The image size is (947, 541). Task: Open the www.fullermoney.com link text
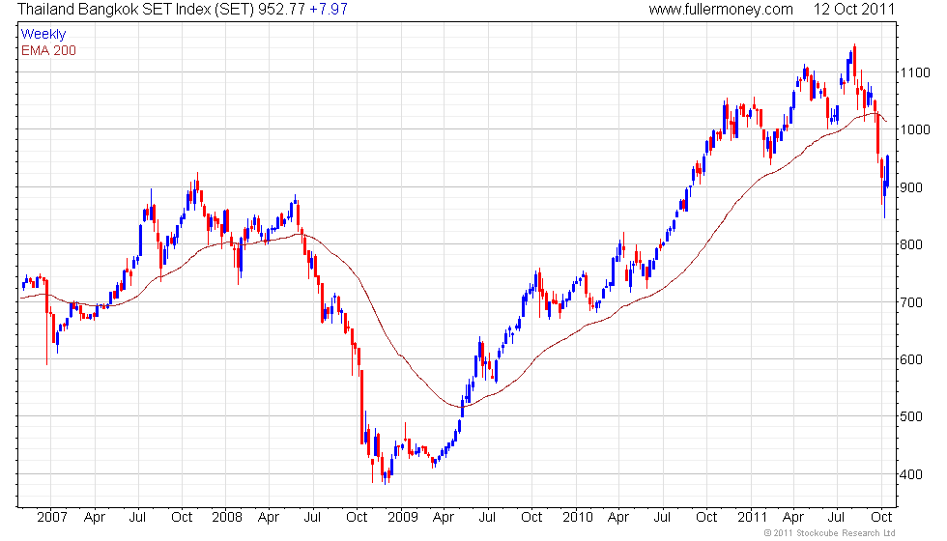click(x=721, y=10)
